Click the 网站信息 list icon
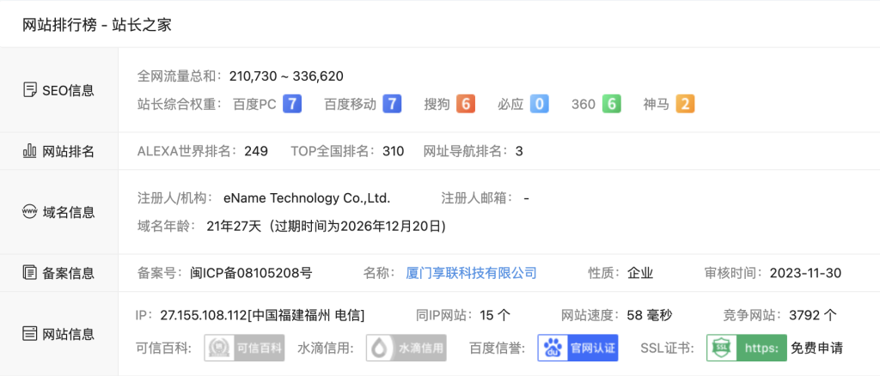Viewport: 880px width, 376px height. [30, 335]
